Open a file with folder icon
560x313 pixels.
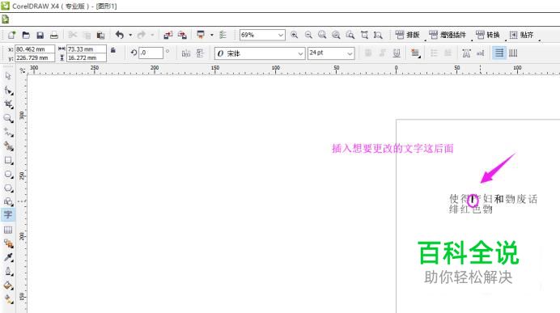[x=26, y=35]
